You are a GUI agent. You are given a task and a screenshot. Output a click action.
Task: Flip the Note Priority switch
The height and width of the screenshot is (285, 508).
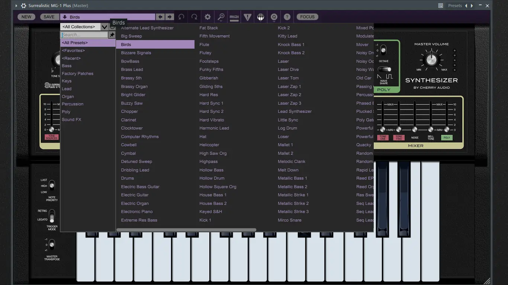[x=52, y=186]
